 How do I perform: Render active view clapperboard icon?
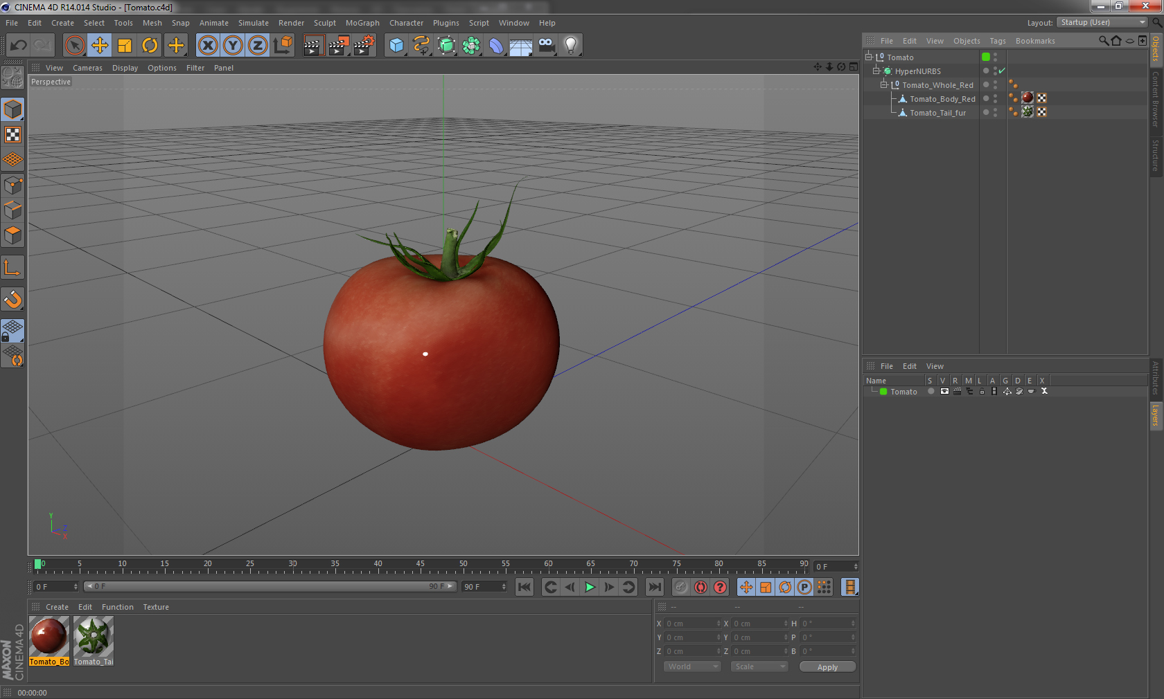point(313,46)
